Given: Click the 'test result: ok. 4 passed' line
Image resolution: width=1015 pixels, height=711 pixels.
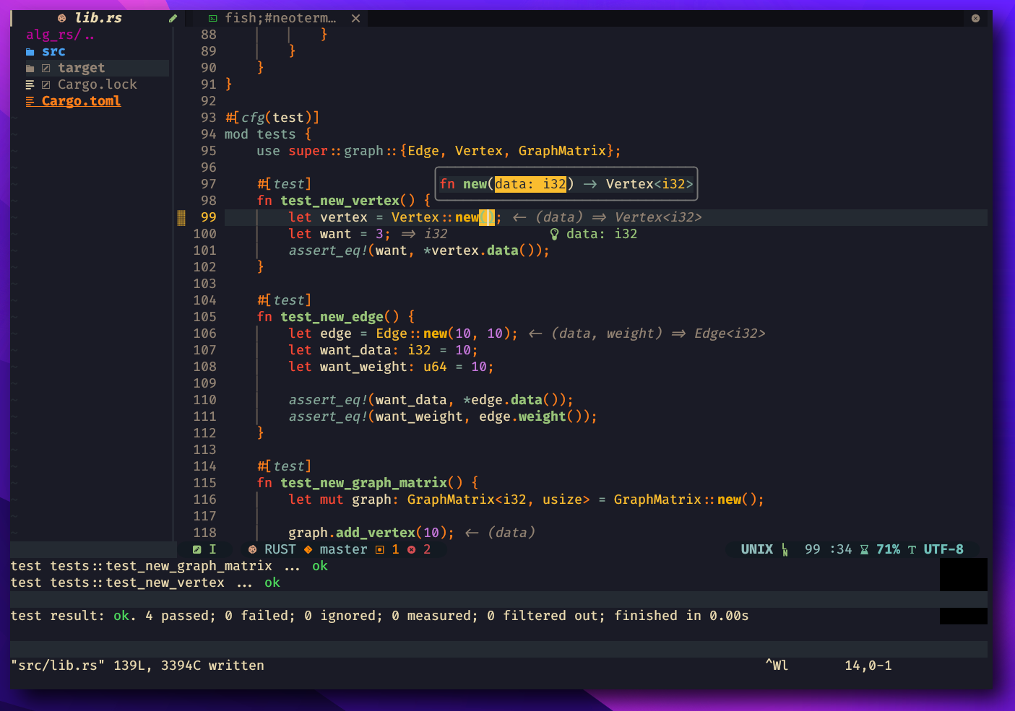Looking at the screenshot, I should click(379, 616).
